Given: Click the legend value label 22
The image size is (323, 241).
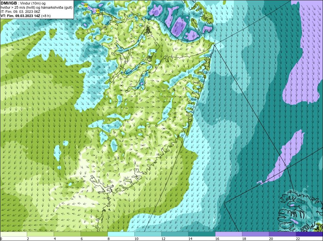Looking at the screenshot, I should 298,239.
